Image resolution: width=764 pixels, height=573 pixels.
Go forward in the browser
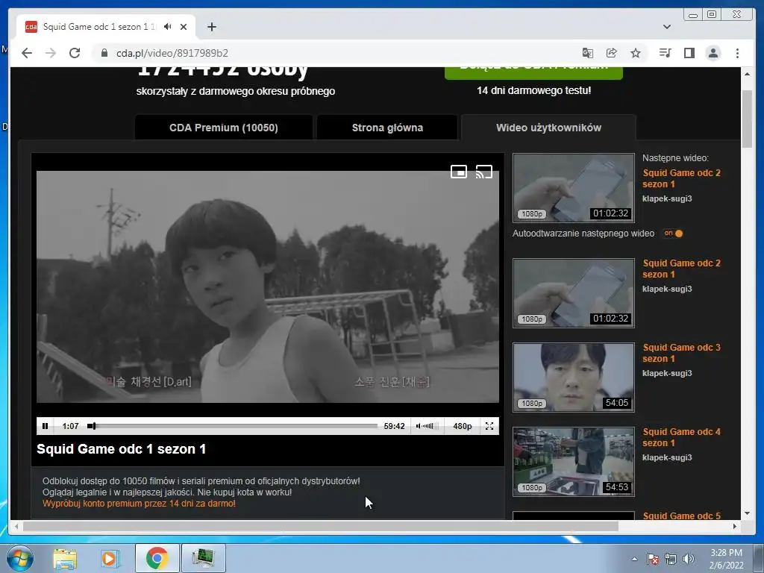51,53
